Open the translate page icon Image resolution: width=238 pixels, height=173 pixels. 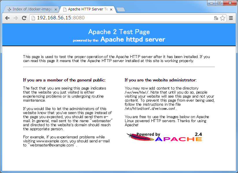pyautogui.click(x=216, y=18)
